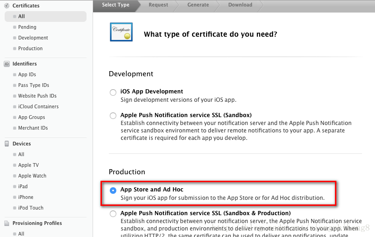This screenshot has width=375, height=237.
Task: Click the Identifiers ID badge icon
Action: coord(7,64)
